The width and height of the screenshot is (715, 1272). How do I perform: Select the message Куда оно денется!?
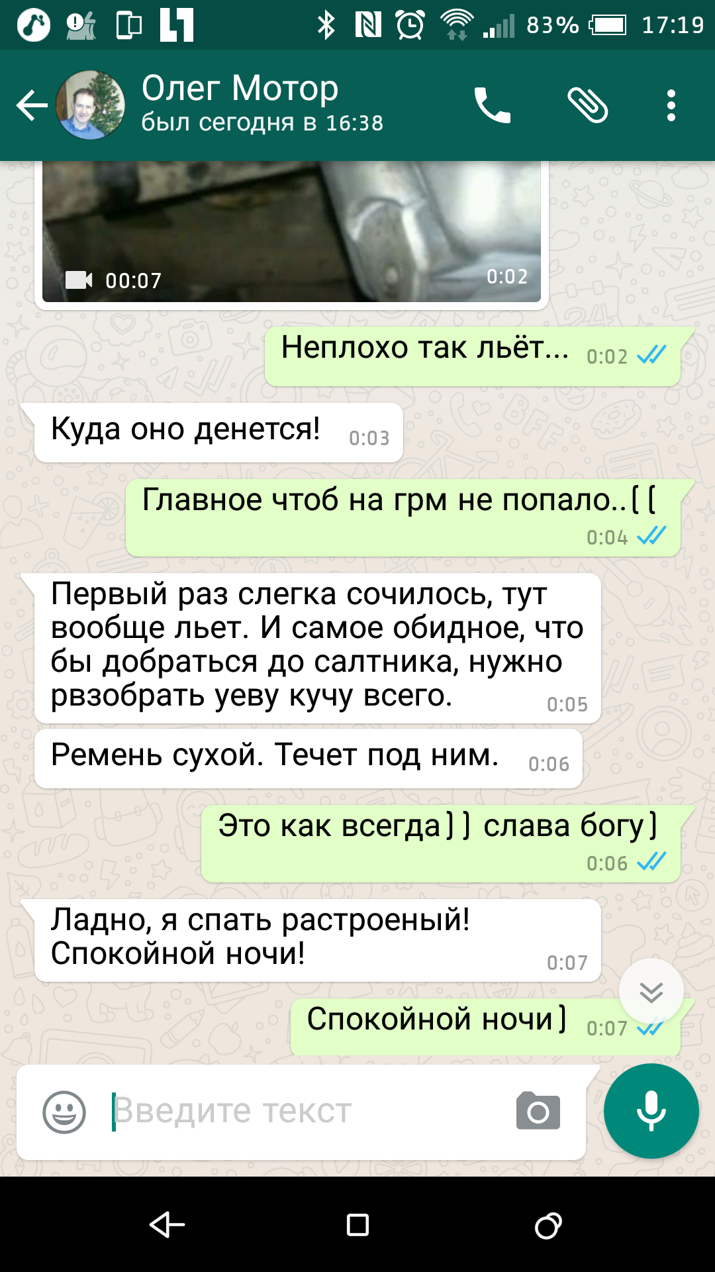click(x=218, y=433)
